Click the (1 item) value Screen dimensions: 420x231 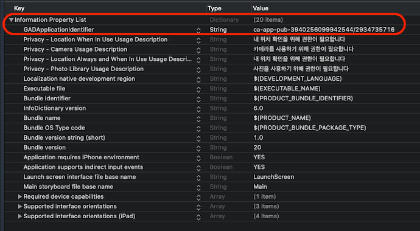point(264,196)
